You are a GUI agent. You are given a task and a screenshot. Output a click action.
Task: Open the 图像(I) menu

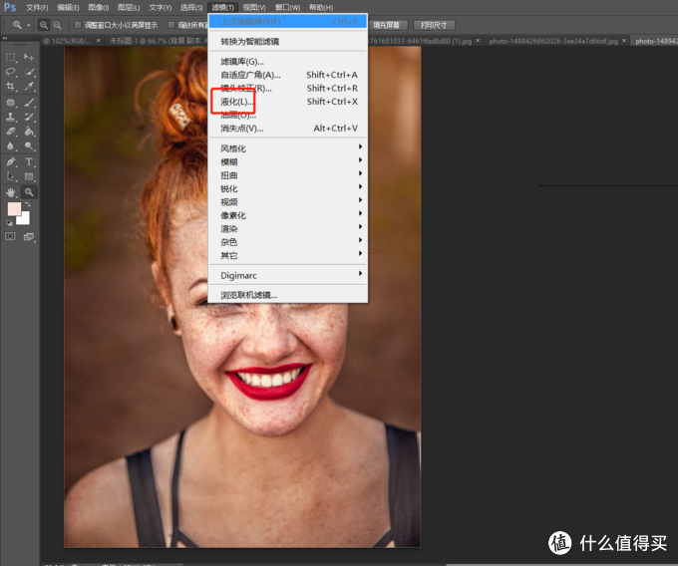[x=98, y=7]
